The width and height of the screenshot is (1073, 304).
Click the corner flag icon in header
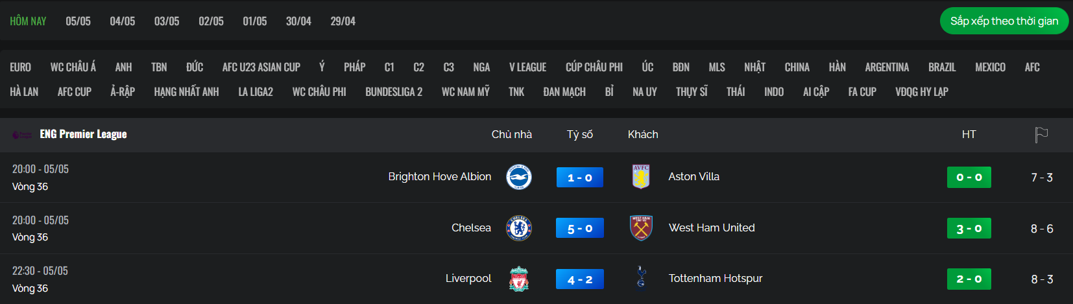[1041, 135]
